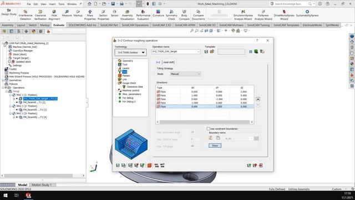Click the dialog help question mark

pyautogui.click(x=257, y=41)
